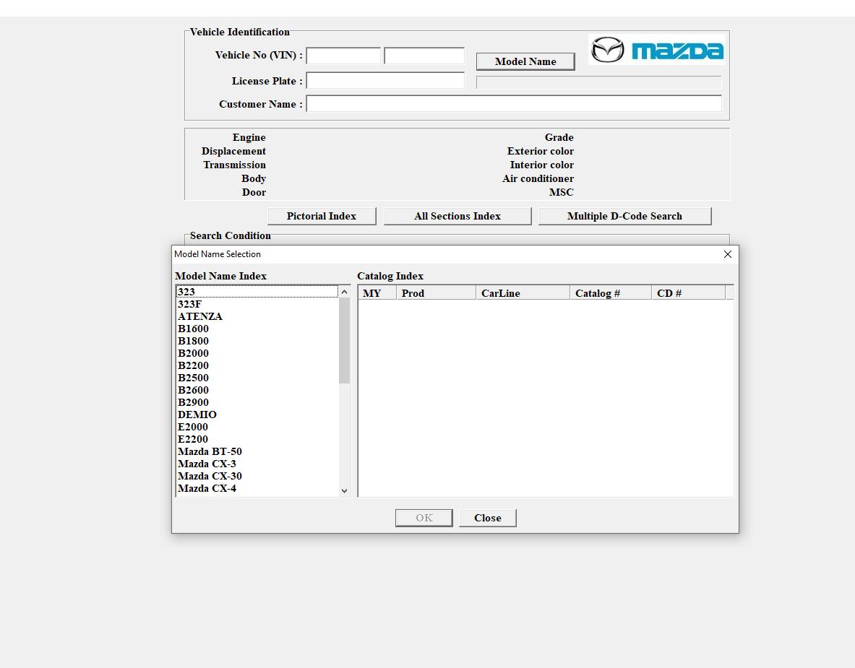Click the Mazda logo
855x668 pixels.
tap(656, 50)
